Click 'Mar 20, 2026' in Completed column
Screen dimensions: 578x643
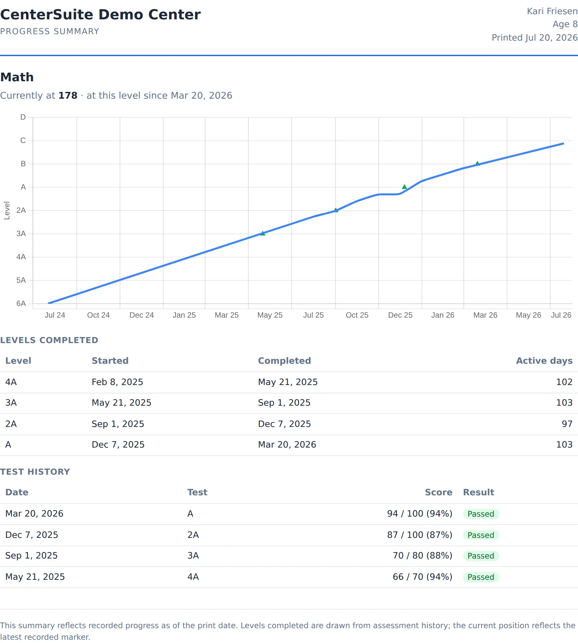pos(287,444)
